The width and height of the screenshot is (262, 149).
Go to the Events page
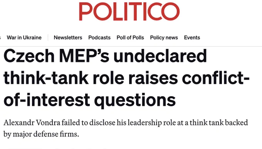[192, 38]
